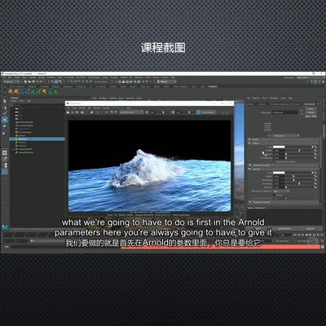
Task: Toggle Fresnel affects Diffuse checkbox
Action: pos(274,161)
